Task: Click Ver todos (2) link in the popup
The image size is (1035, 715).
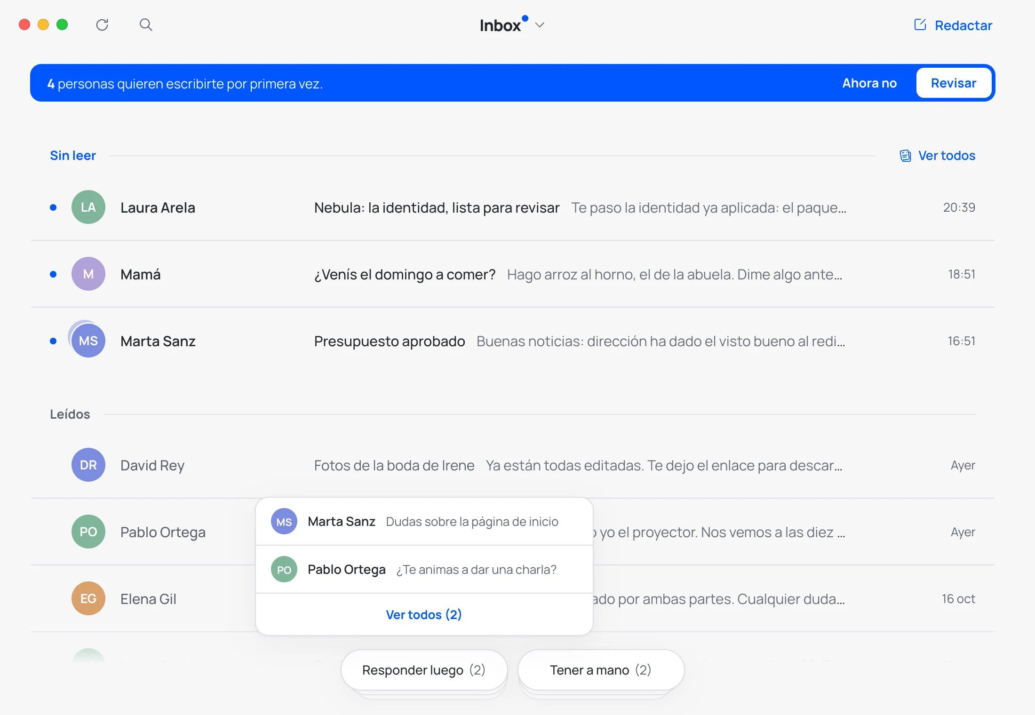Action: pos(424,614)
